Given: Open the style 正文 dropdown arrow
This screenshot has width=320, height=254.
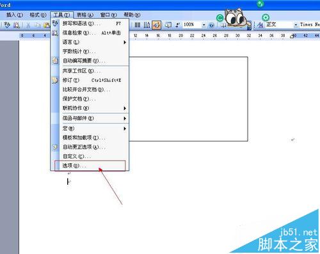Looking at the screenshot, I should point(296,25).
